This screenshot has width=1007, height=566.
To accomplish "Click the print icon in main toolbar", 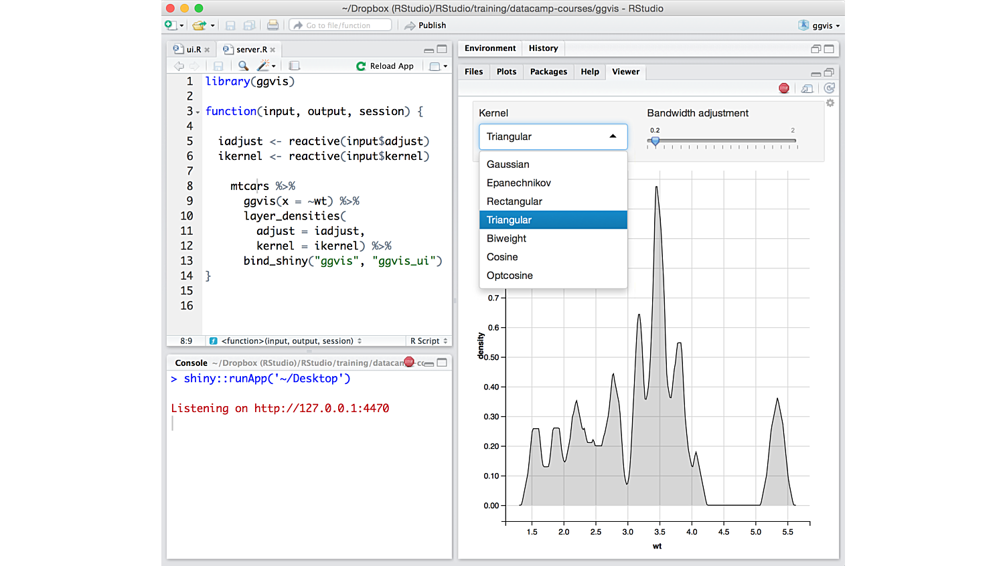I will pyautogui.click(x=273, y=25).
